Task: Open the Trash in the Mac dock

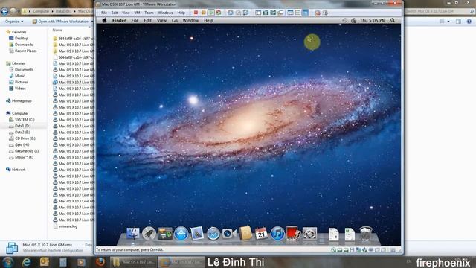Action: click(366, 233)
